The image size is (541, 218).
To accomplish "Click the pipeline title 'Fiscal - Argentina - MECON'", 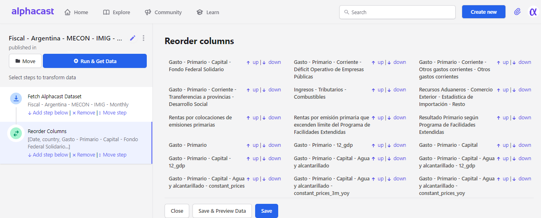I will click(66, 38).
